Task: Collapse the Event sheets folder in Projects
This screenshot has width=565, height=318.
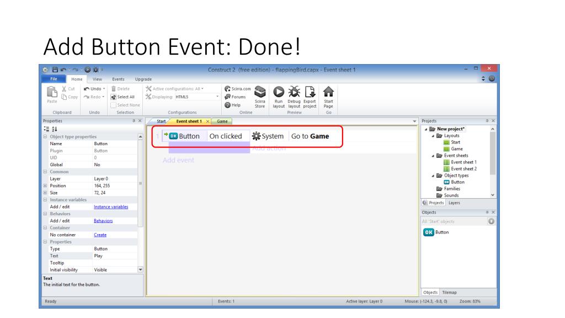Action: pyautogui.click(x=433, y=156)
